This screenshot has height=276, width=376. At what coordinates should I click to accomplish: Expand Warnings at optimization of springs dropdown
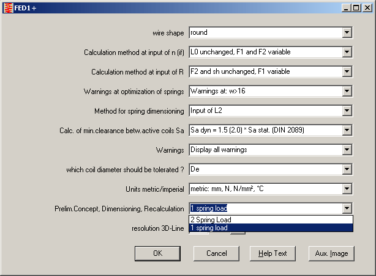[347, 92]
